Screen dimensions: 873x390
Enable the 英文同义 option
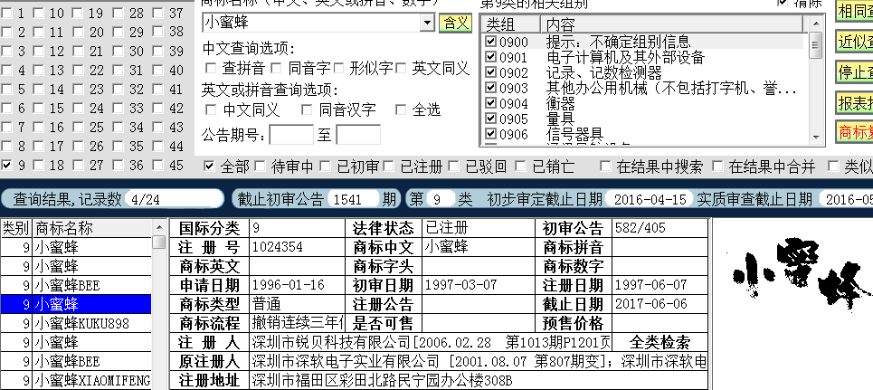[x=401, y=68]
